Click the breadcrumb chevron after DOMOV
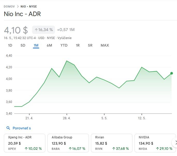Viewport: 177px width, 156px height. 18,6
